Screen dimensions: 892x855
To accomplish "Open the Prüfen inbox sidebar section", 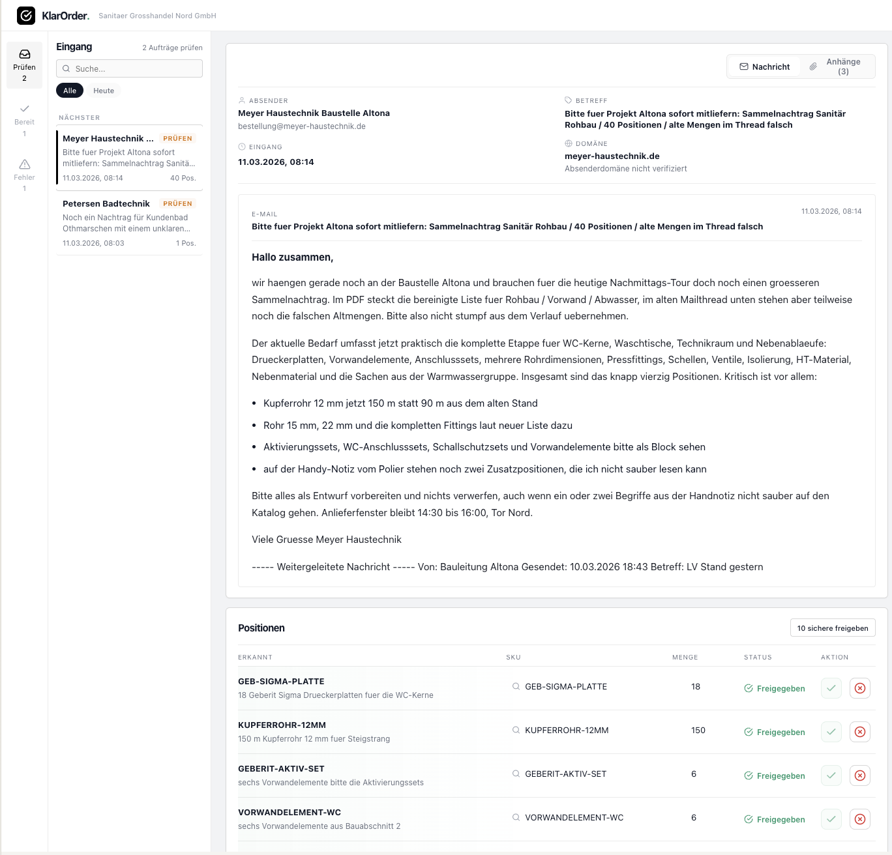I will tap(25, 65).
